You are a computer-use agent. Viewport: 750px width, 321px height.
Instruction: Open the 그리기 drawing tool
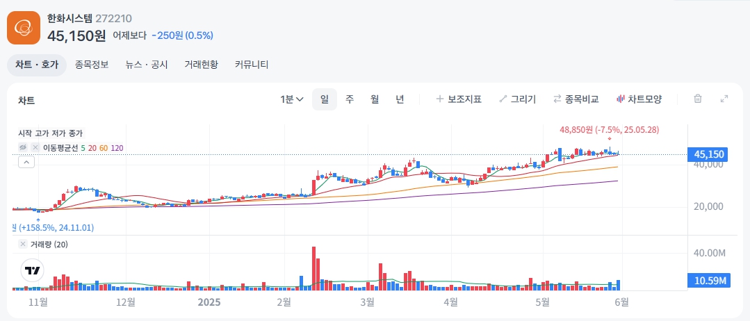pos(518,99)
